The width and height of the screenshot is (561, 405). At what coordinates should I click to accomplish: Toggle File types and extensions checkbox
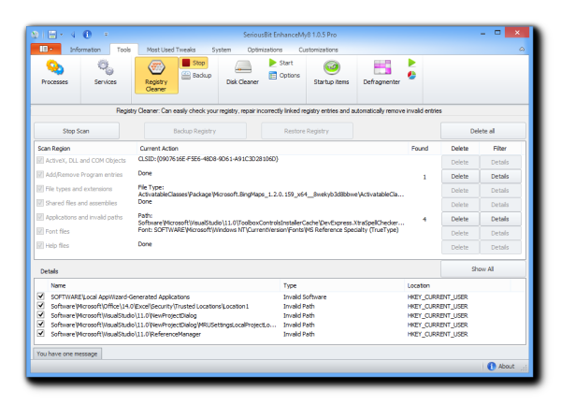click(x=40, y=189)
